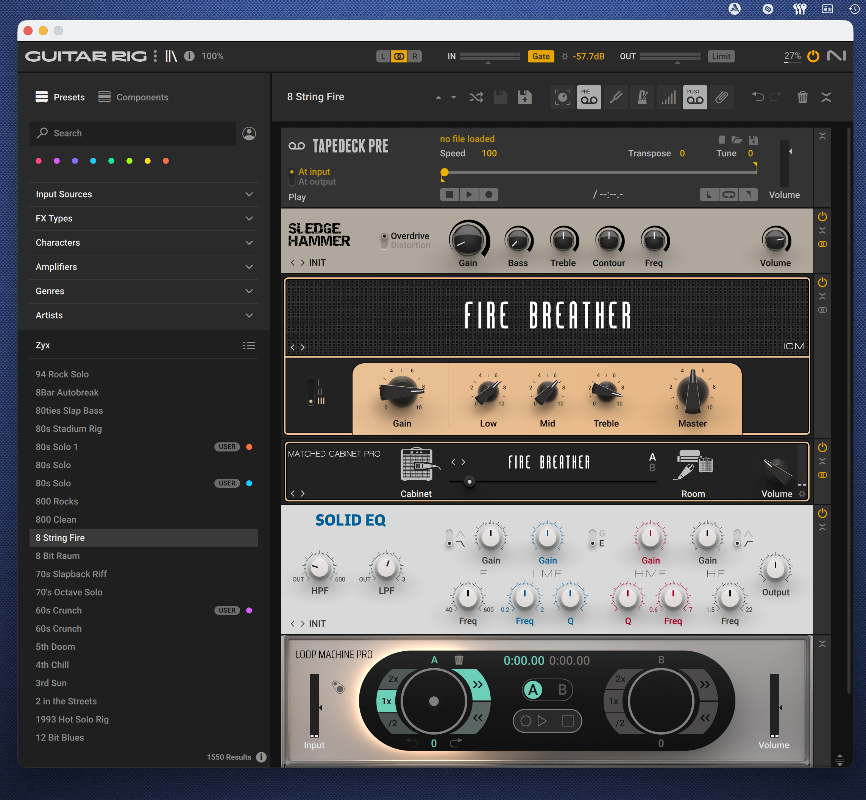The width and height of the screenshot is (866, 800).
Task: Undo the last rack change
Action: (758, 97)
